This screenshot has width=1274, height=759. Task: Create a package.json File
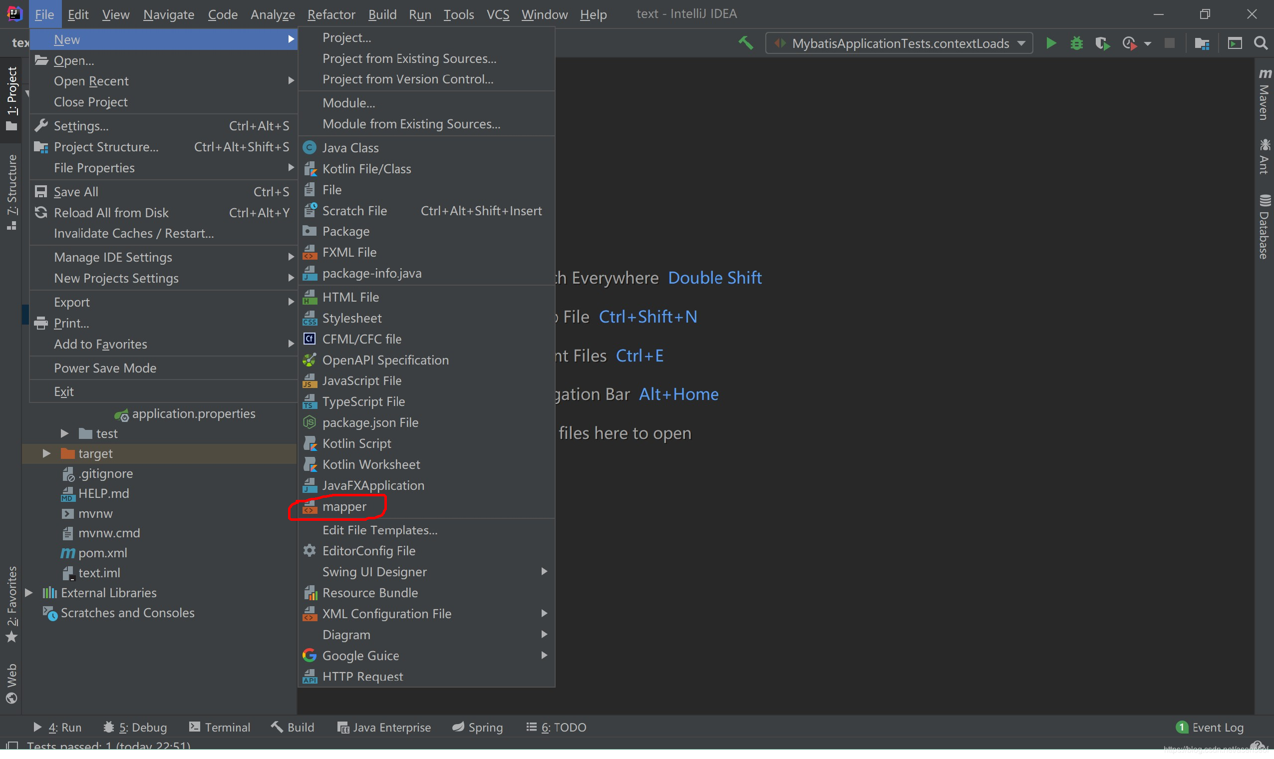426,423
